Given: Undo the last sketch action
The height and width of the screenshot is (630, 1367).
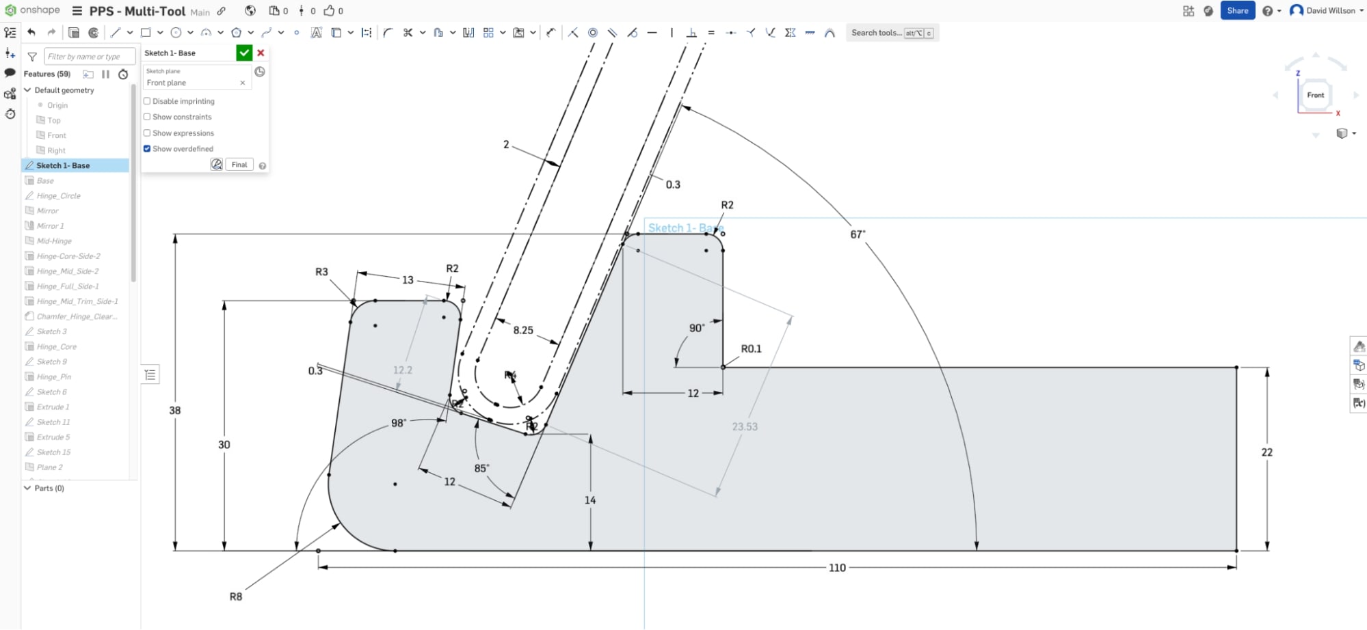Looking at the screenshot, I should pyautogui.click(x=31, y=32).
